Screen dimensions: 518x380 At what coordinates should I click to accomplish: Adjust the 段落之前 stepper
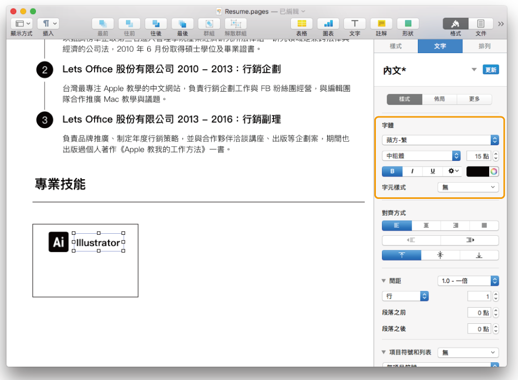click(496, 313)
